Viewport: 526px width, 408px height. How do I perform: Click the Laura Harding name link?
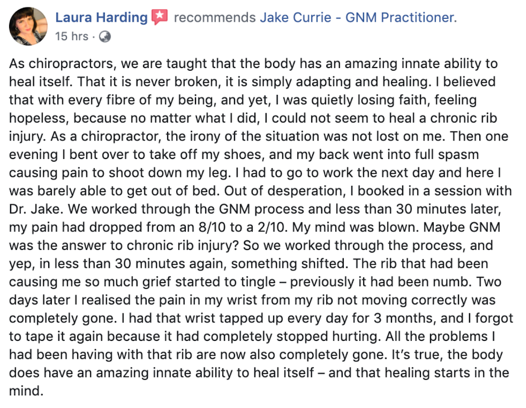[102, 17]
